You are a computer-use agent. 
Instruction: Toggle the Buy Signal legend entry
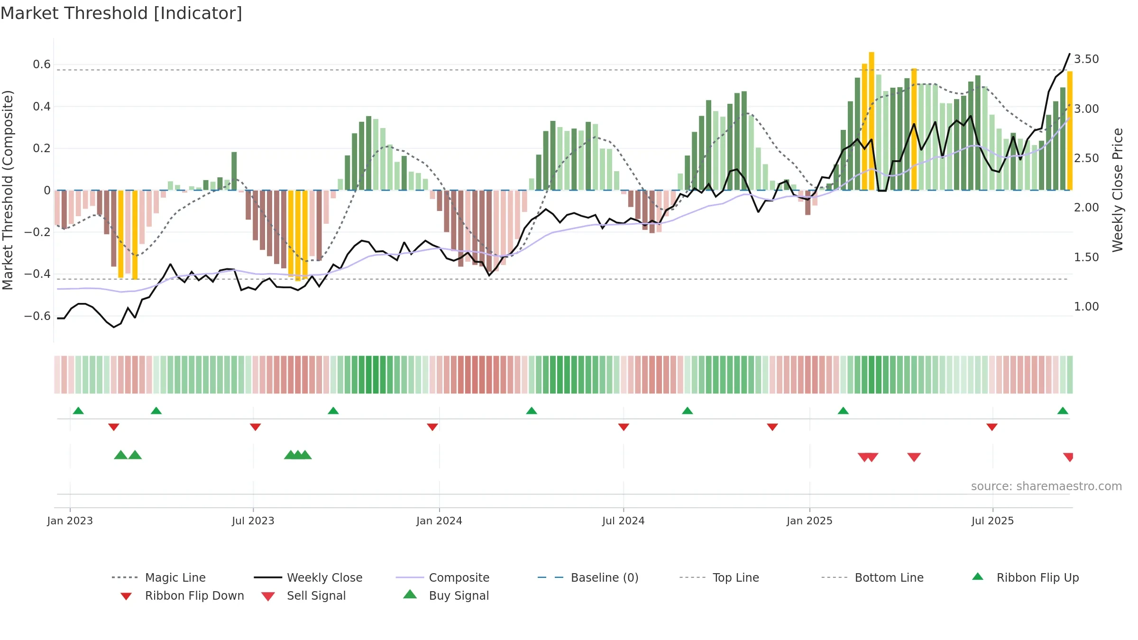click(x=446, y=595)
